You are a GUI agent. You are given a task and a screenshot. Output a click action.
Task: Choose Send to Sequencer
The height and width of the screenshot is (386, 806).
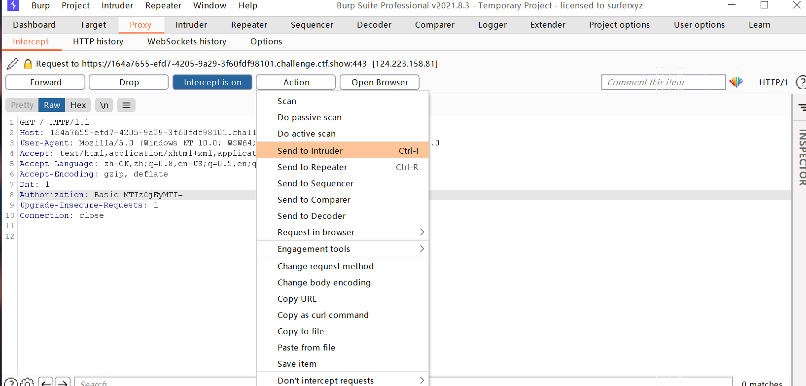coord(343,183)
